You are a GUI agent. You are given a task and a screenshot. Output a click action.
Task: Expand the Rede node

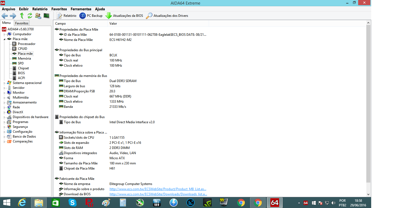tap(4, 108)
